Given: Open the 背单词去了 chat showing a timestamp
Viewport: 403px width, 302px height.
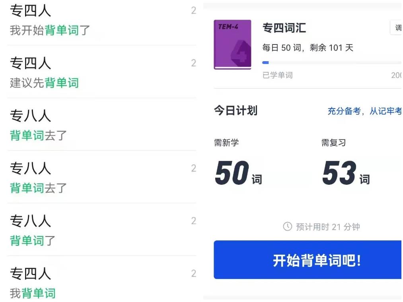Looking at the screenshot, I should 102,177.
